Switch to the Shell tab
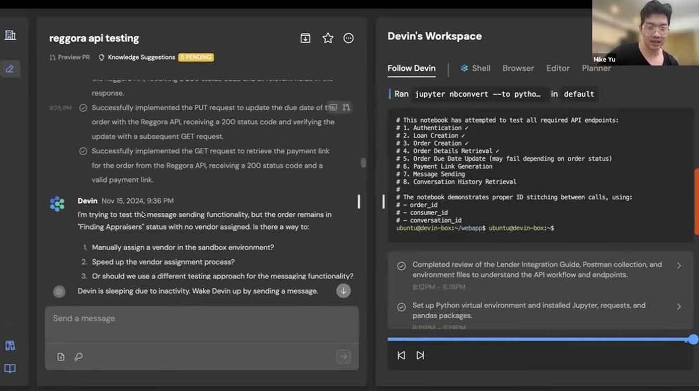Screen dimensions: 699x391 (476, 68)
